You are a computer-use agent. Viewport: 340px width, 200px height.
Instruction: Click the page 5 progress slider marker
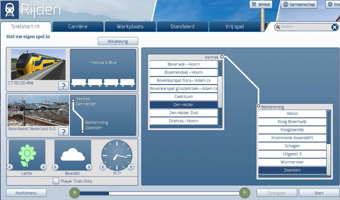click(244, 193)
